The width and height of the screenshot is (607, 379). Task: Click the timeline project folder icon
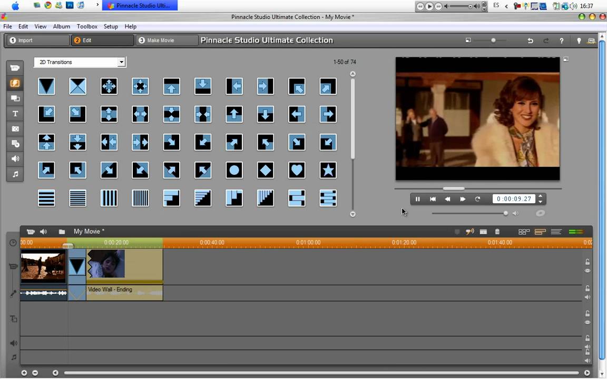click(62, 232)
